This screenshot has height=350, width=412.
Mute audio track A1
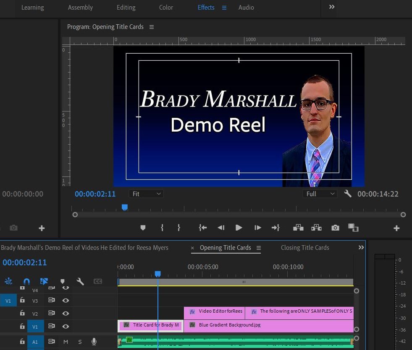tap(66, 342)
